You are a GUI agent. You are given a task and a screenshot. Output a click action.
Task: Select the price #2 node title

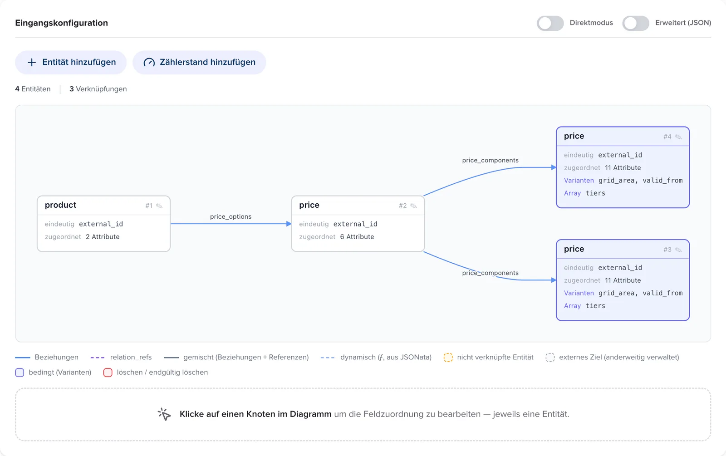pyautogui.click(x=309, y=205)
